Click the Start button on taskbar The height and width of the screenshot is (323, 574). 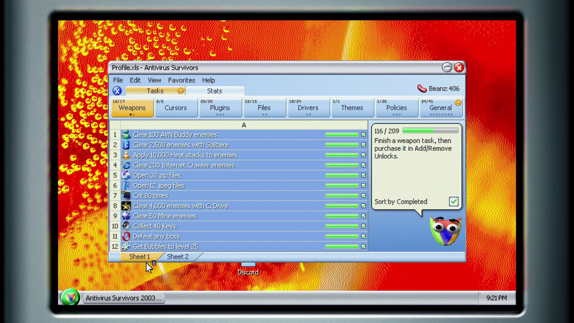70,298
